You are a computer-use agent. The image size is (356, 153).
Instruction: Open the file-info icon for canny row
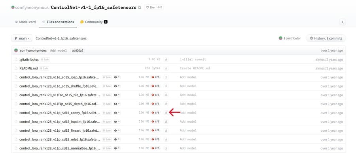pos(117,113)
